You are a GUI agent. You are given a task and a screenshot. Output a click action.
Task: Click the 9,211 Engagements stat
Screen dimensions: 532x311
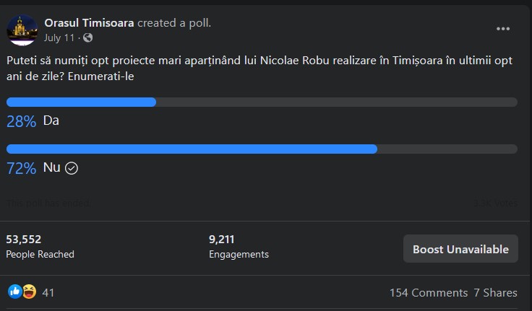tap(239, 246)
